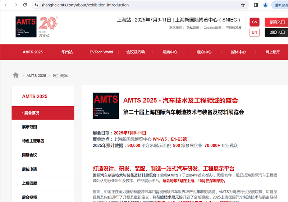Click article title AMTS 2025 - 汽车技术及工程领域的盛会

pos(180,100)
